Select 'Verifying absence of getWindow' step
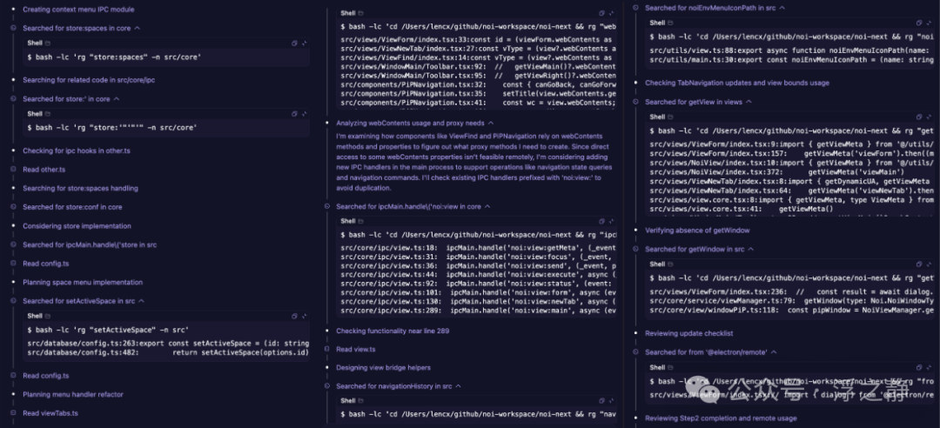The width and height of the screenshot is (940, 428). [697, 231]
